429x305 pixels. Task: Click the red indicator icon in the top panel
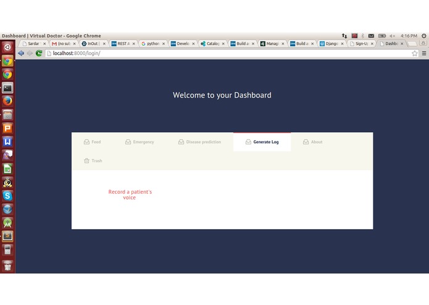(x=354, y=36)
